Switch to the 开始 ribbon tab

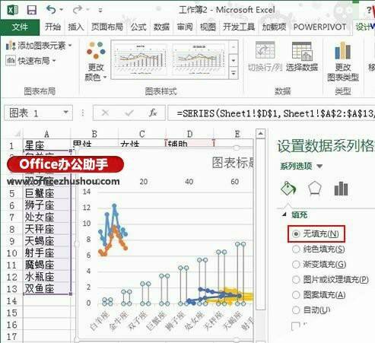click(52, 27)
